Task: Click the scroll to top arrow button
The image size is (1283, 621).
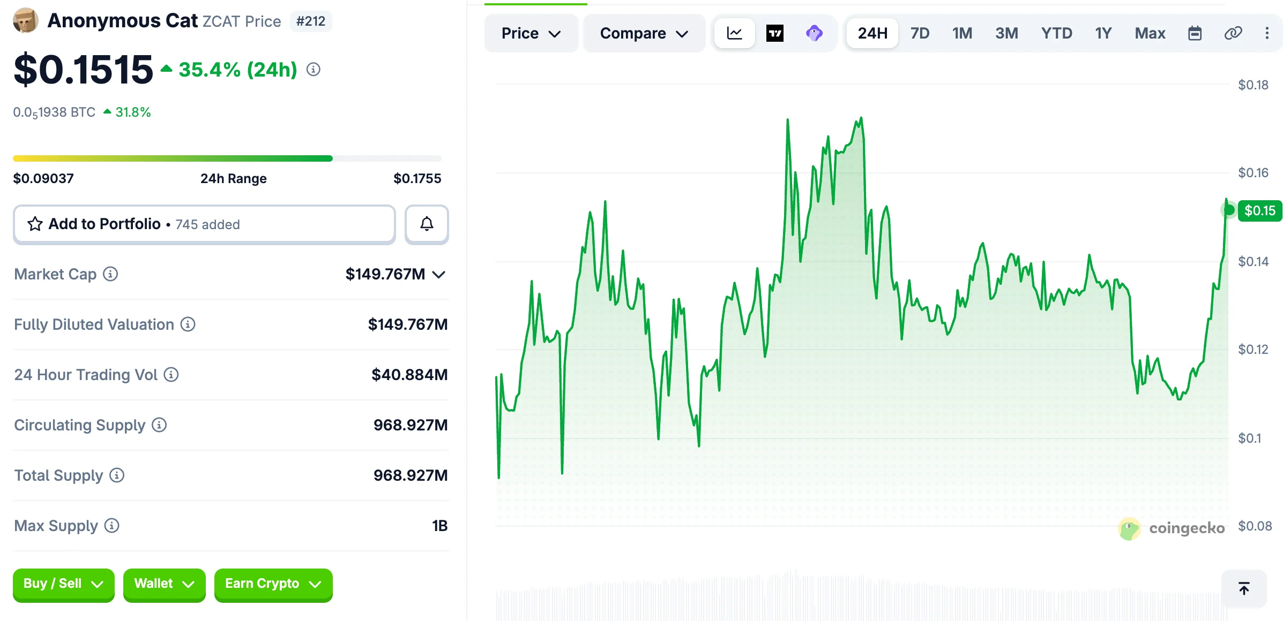Action: click(x=1244, y=588)
